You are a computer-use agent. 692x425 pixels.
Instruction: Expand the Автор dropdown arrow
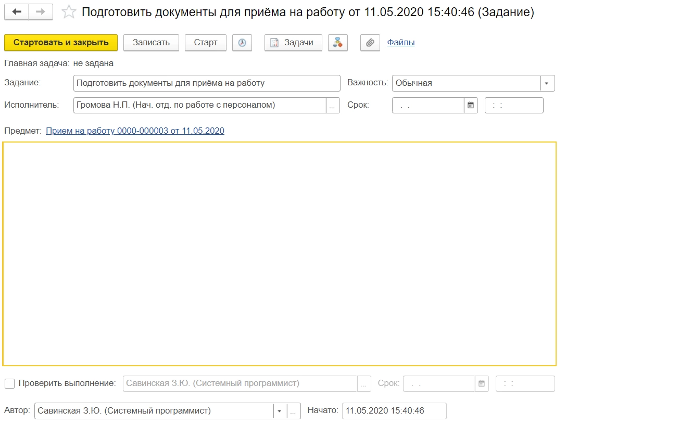tap(280, 411)
